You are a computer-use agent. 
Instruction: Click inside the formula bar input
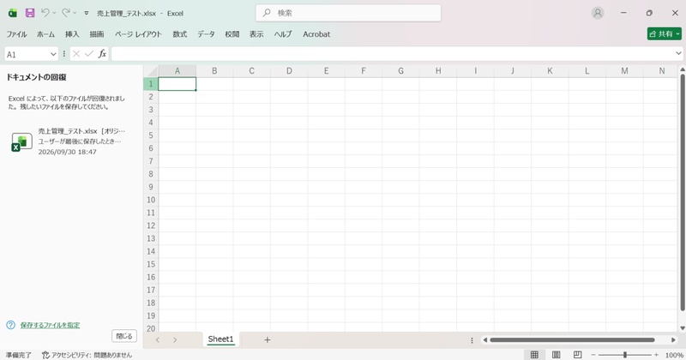393,54
